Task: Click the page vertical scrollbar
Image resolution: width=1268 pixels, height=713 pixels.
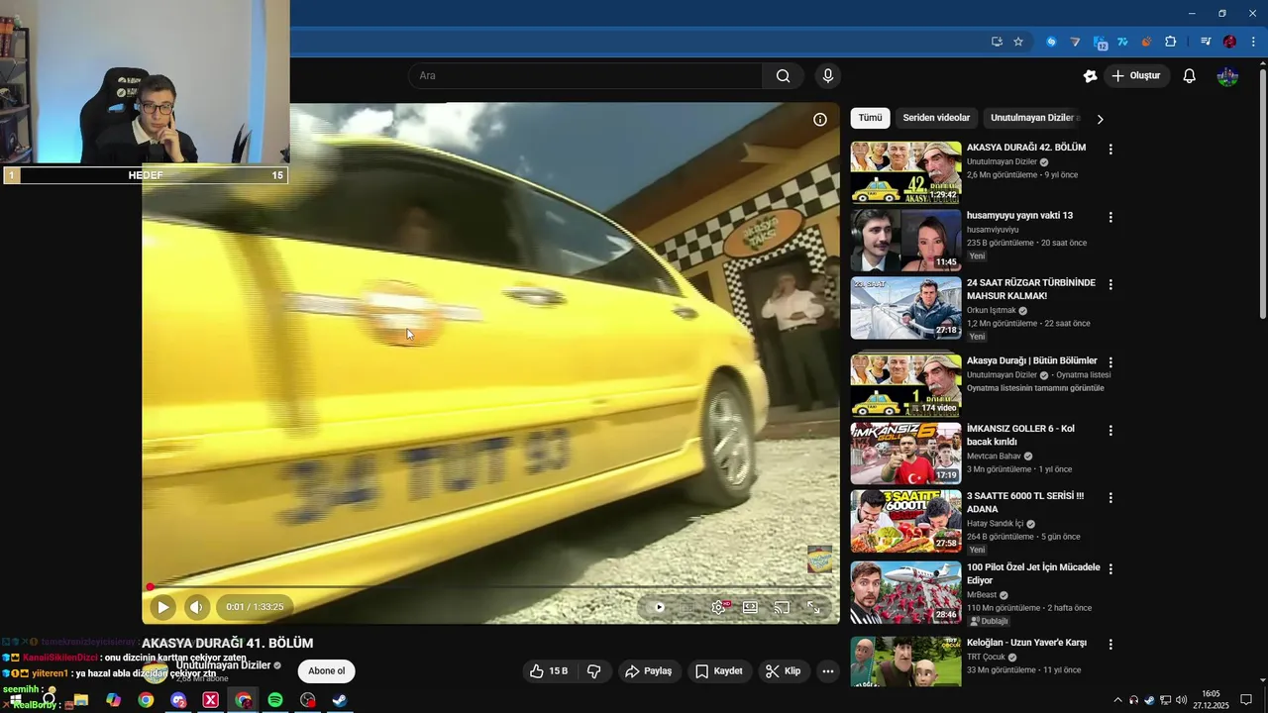Action: click(x=1262, y=193)
